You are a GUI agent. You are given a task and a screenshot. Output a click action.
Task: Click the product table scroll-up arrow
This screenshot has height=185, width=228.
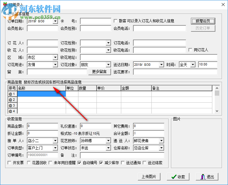[x=217, y=88]
